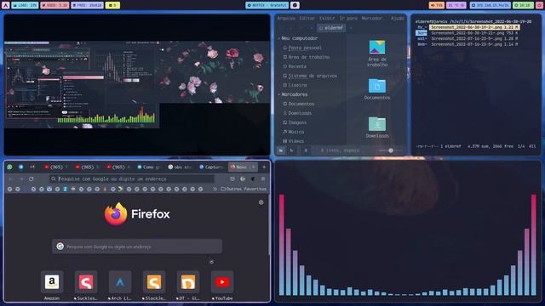Focus the Firefox address bar
545x306 pixels.
(x=132, y=178)
